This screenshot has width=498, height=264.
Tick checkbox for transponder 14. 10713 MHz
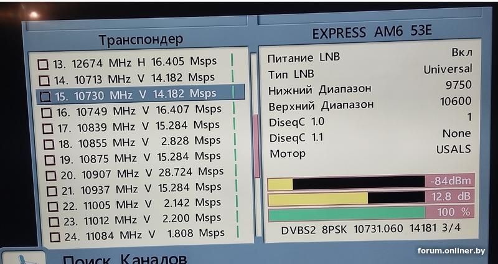44,80
